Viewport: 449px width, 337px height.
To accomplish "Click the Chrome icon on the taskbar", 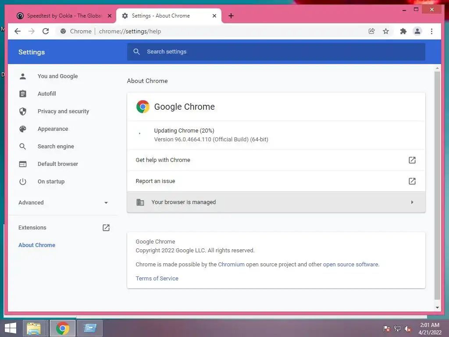I will click(x=62, y=328).
